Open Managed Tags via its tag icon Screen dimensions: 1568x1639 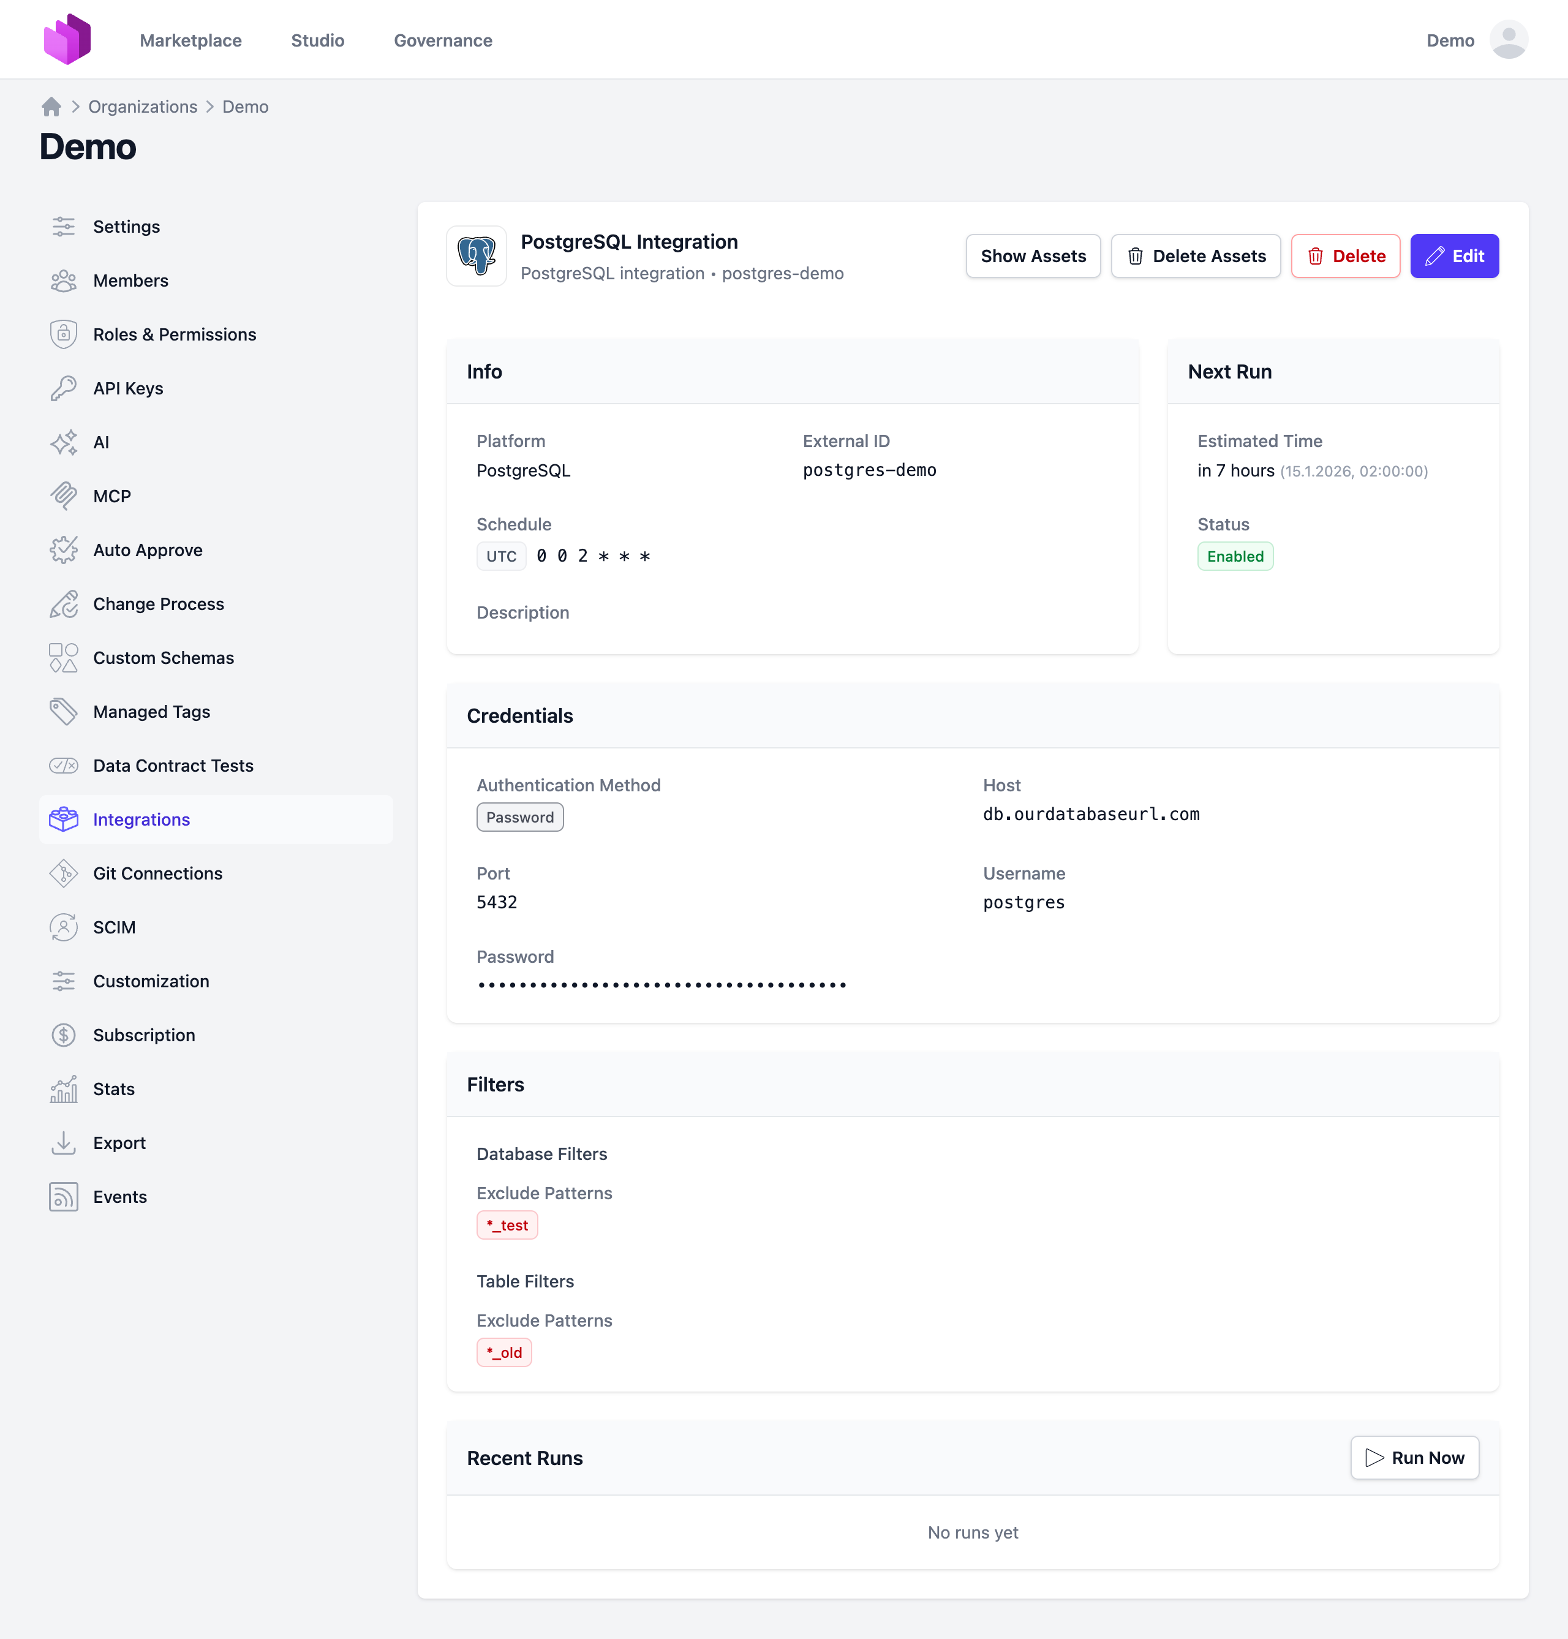64,711
